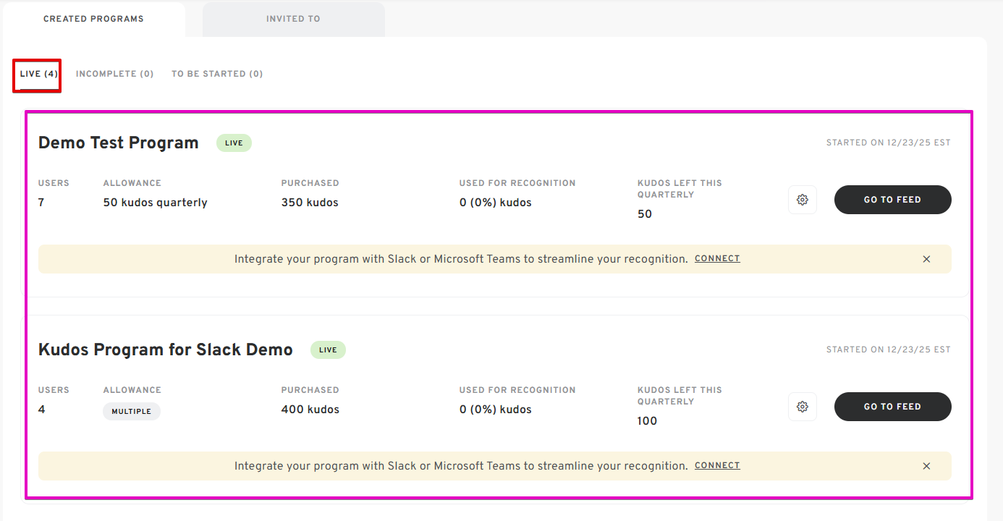Image resolution: width=1003 pixels, height=521 pixels.
Task: Click Live badge beside Kudos Program for Slack Demo
Action: [x=328, y=350]
